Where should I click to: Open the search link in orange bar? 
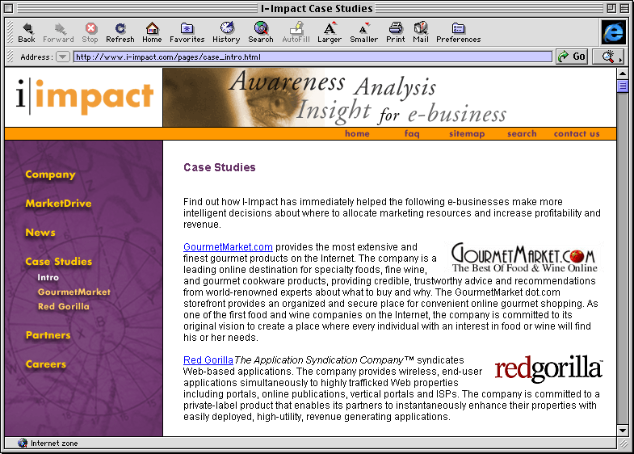522,134
